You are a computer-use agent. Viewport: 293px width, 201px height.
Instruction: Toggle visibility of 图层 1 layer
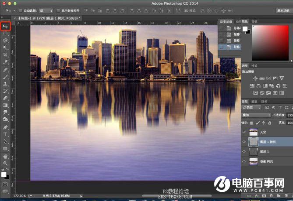point(244,152)
